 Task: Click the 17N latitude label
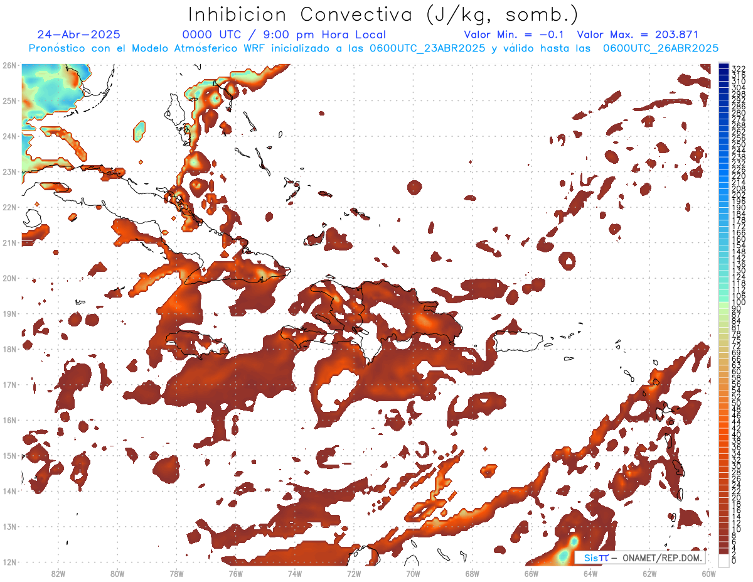pyautogui.click(x=9, y=384)
